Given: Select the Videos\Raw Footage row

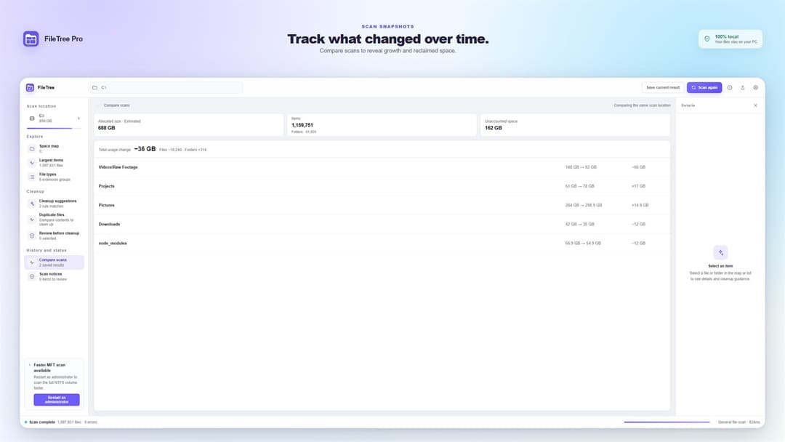Looking at the screenshot, I should [382, 167].
